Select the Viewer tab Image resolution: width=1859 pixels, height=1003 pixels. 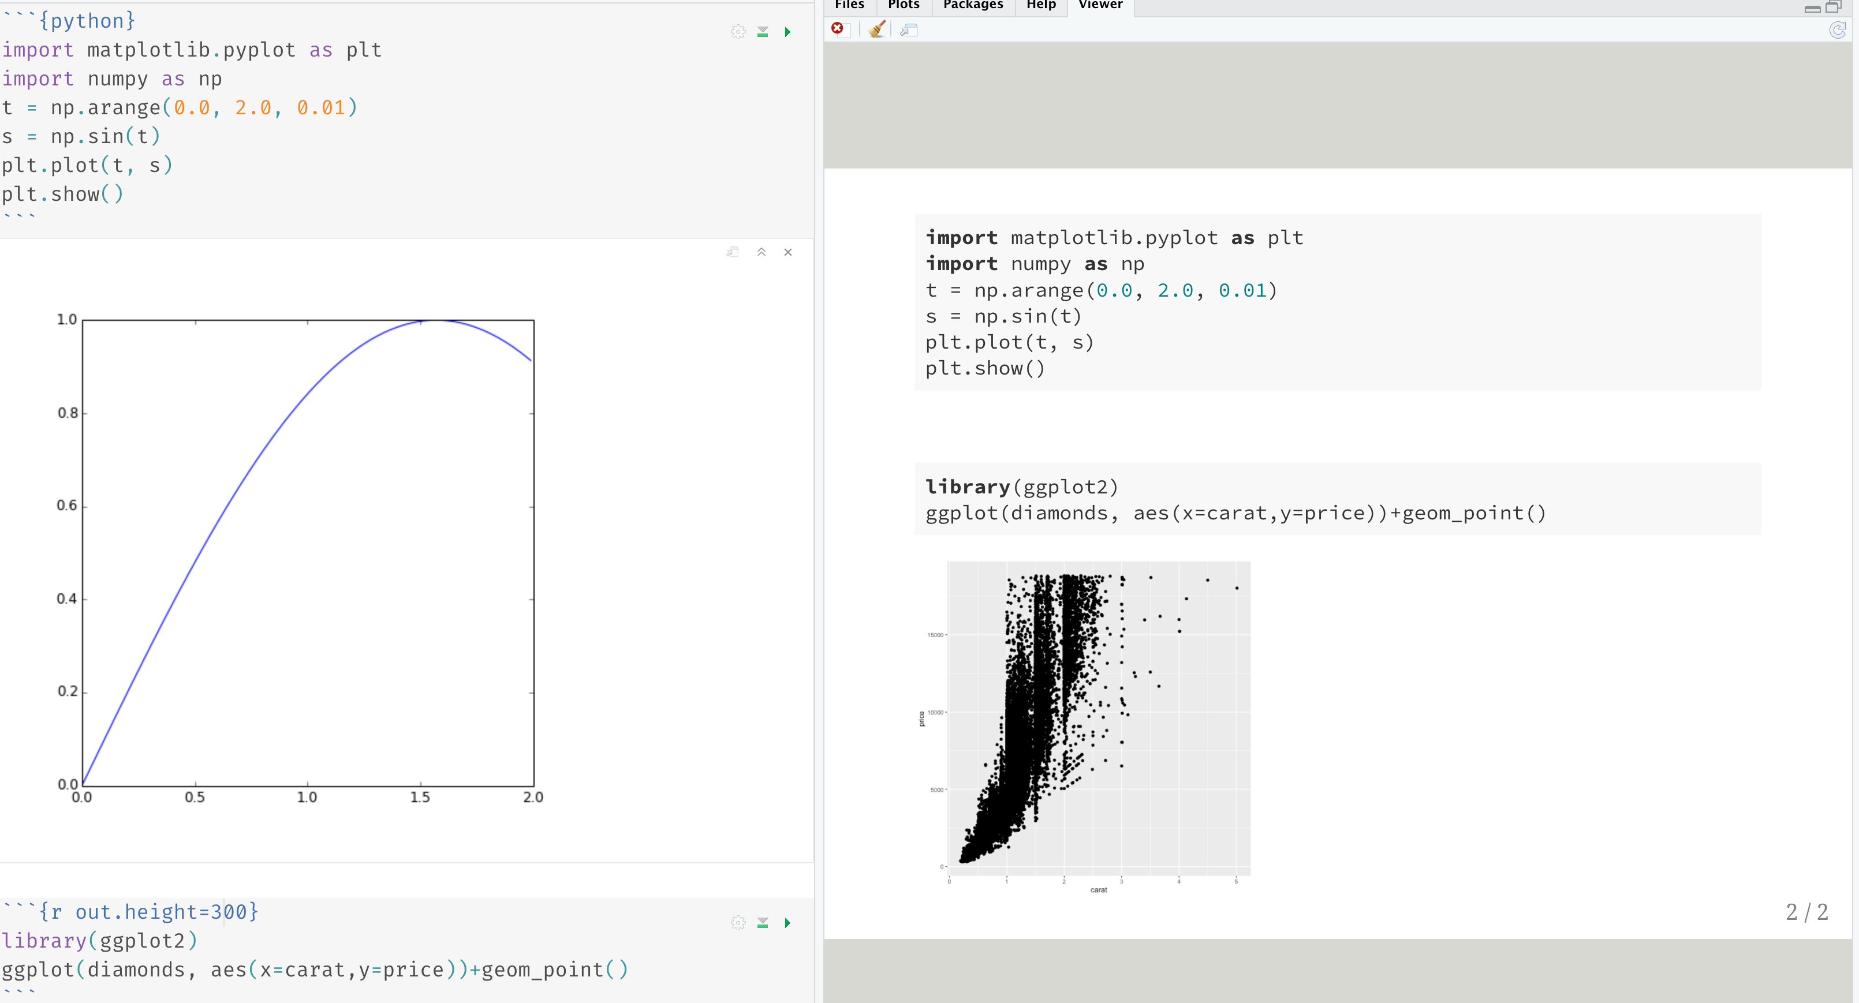1100,5
